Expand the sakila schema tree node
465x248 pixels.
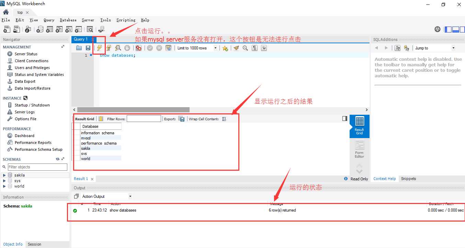(x=4, y=175)
